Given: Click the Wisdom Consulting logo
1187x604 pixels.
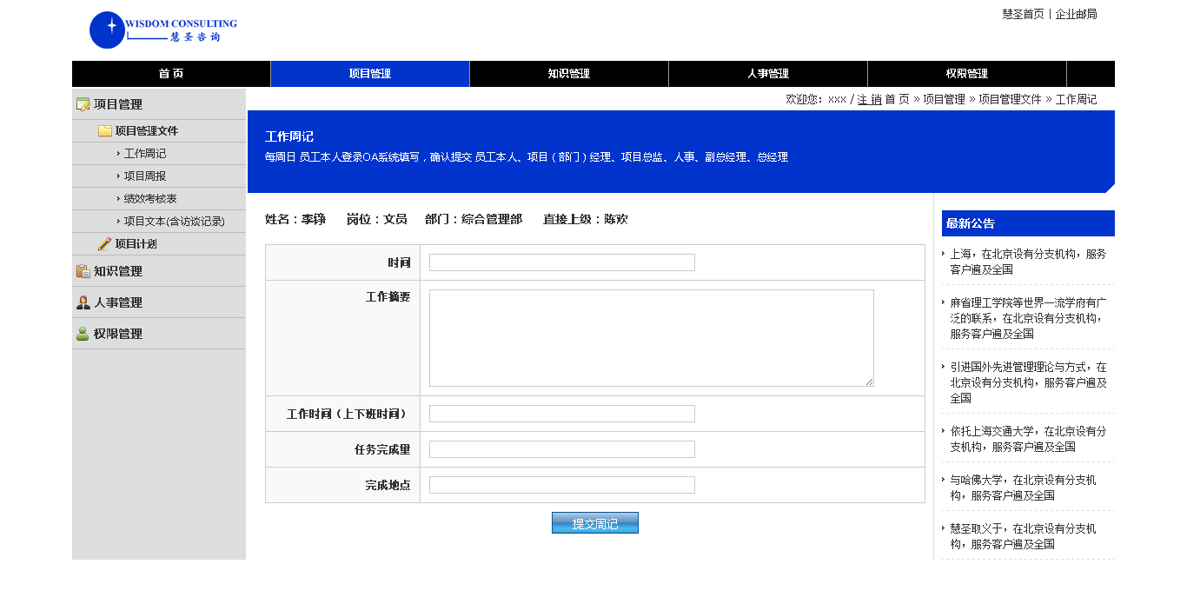Looking at the screenshot, I should 162,30.
